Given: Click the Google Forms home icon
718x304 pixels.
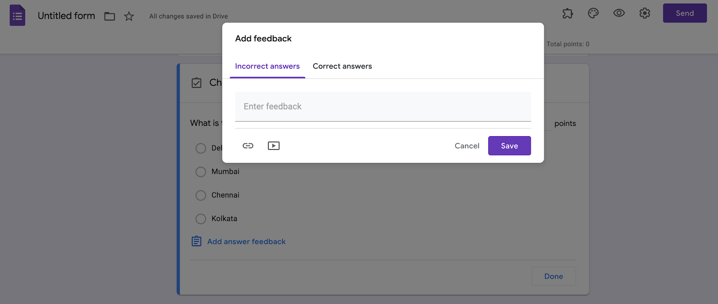Looking at the screenshot, I should (18, 16).
